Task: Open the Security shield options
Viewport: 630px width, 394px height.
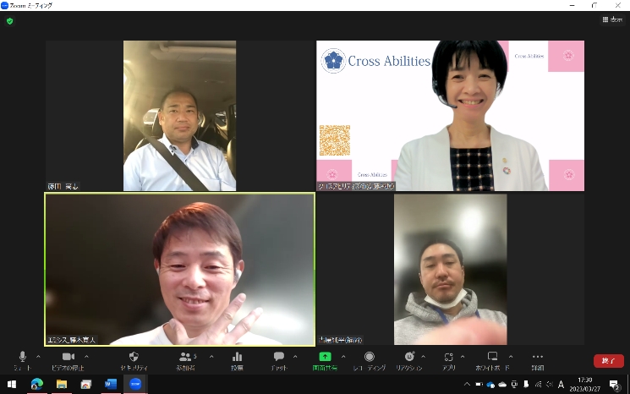Action: click(x=134, y=358)
